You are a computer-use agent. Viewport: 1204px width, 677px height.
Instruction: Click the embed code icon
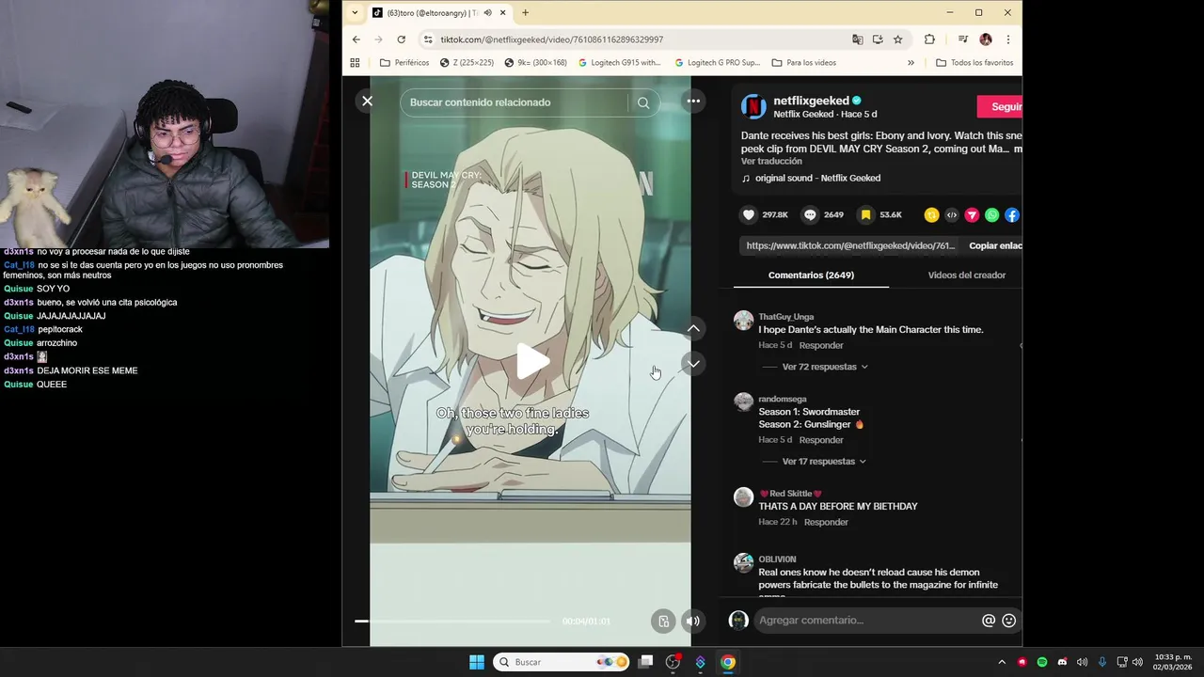[x=951, y=214]
